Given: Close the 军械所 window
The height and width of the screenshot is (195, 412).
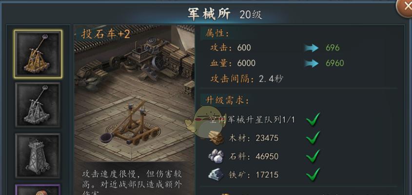Looking at the screenshot, I should (x=405, y=7).
